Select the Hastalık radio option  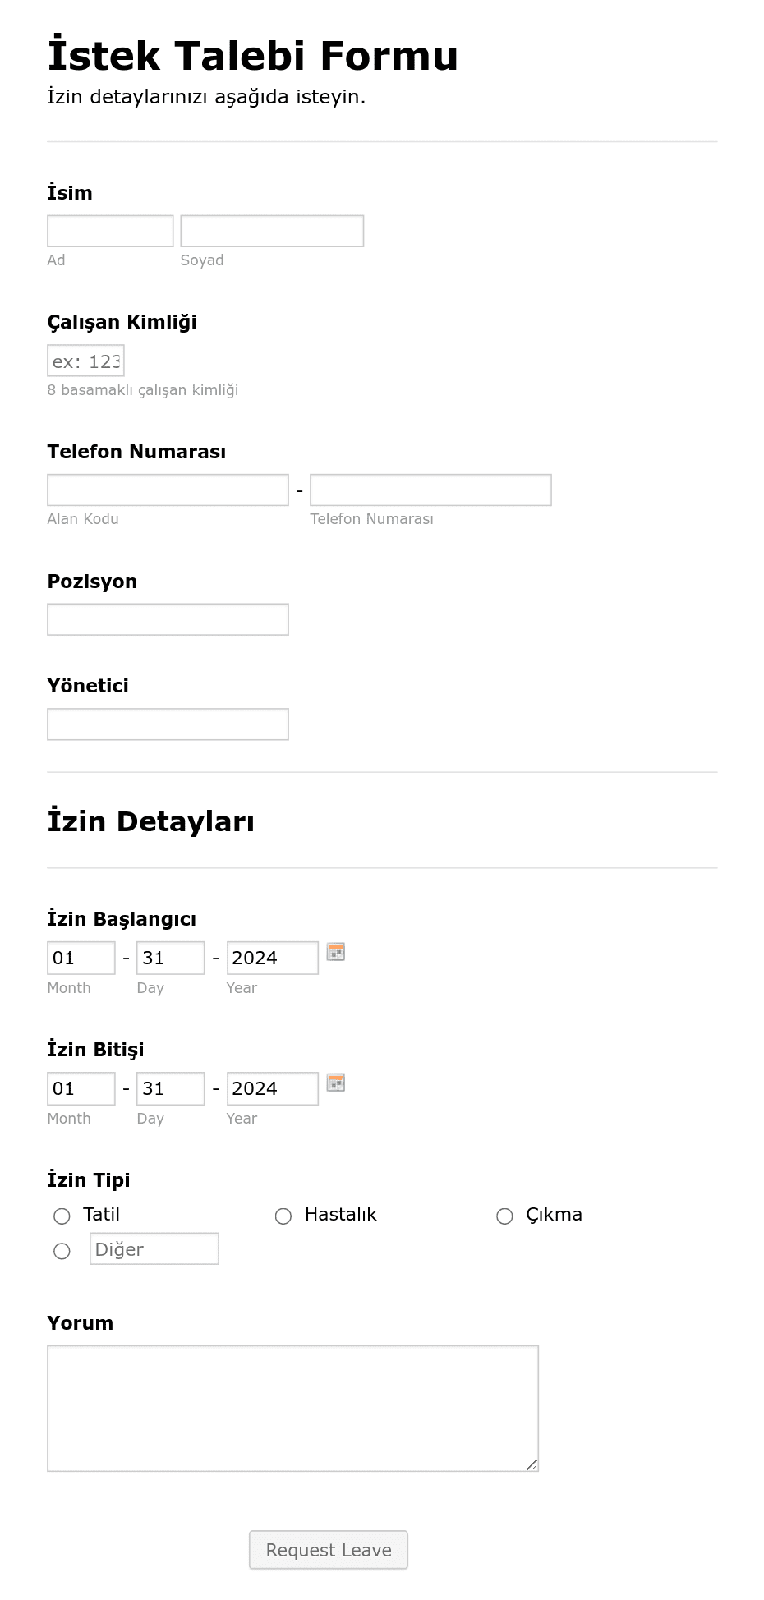(x=283, y=1216)
